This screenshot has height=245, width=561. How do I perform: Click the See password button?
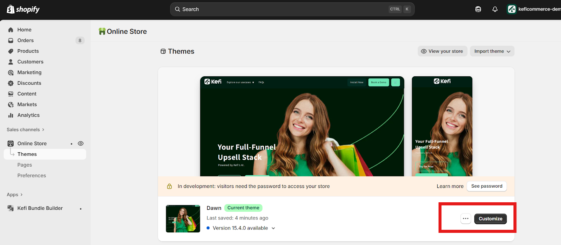pyautogui.click(x=486, y=186)
